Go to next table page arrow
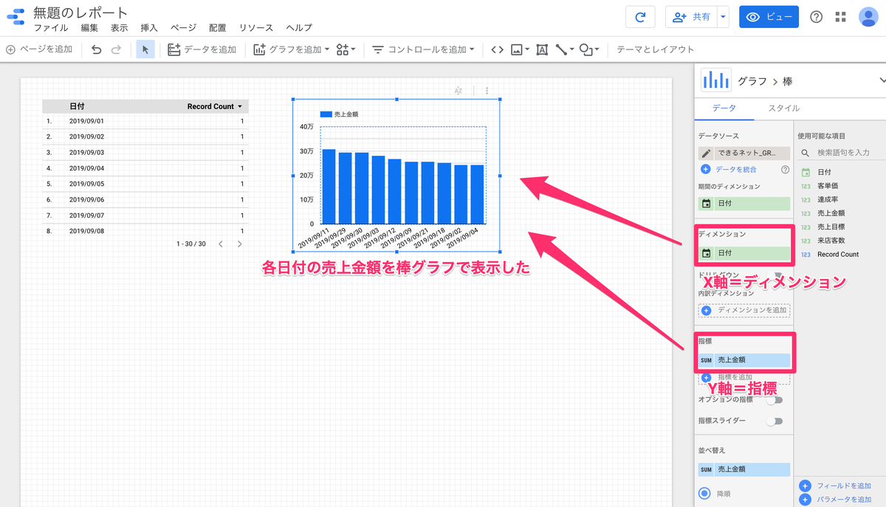886x507 pixels. tap(239, 244)
